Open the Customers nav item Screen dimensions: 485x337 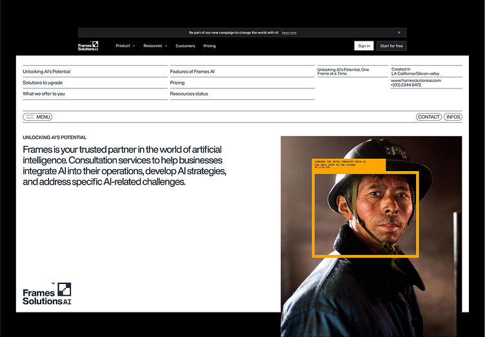click(185, 46)
